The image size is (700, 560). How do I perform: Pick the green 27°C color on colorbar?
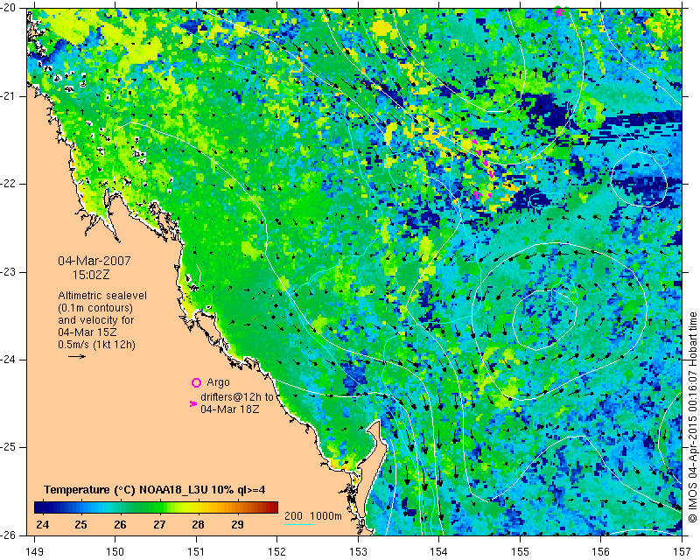[x=159, y=507]
